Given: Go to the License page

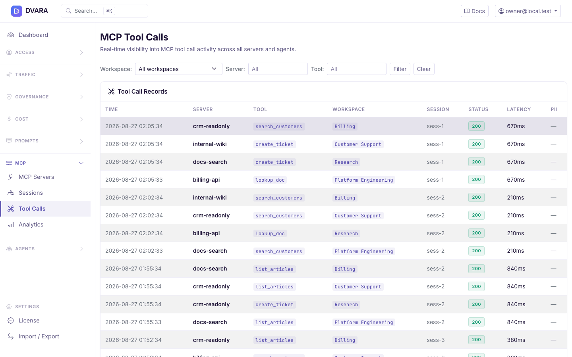Looking at the screenshot, I should click(x=45, y=321).
